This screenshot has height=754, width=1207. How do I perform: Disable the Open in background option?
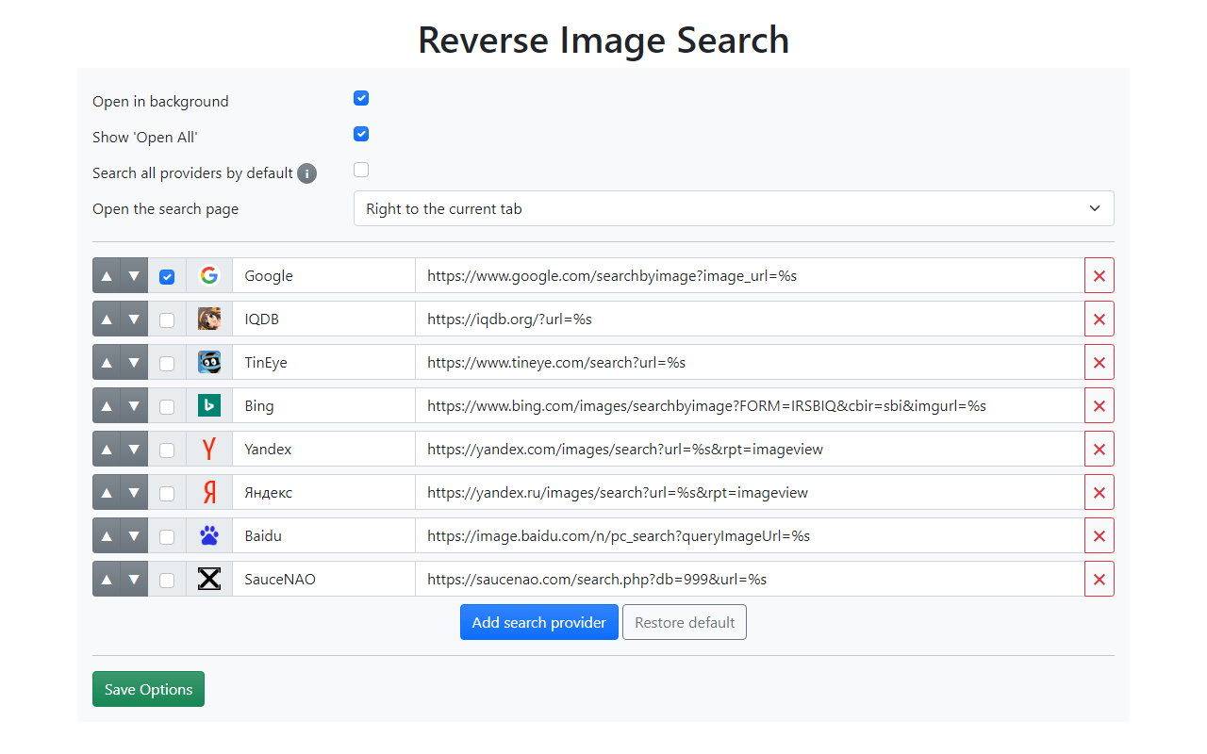(361, 97)
